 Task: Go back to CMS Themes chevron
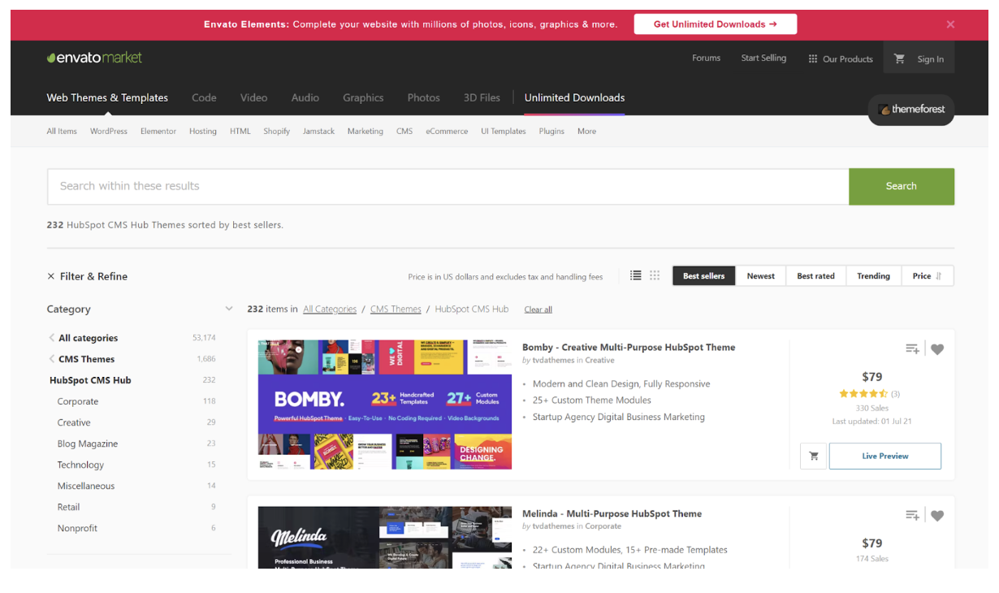(x=52, y=359)
